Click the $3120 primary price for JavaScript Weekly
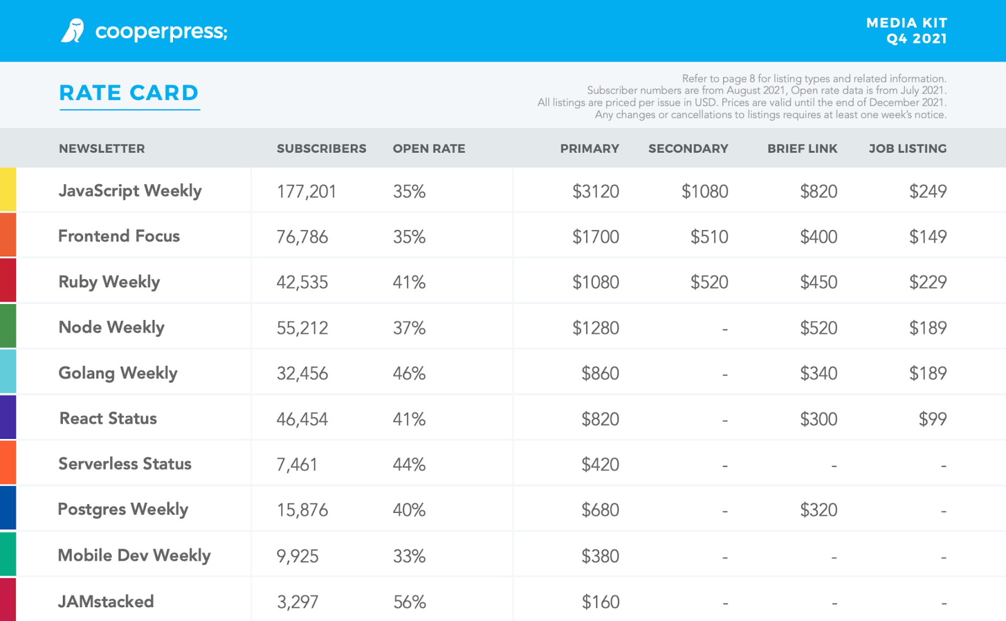 coord(595,191)
